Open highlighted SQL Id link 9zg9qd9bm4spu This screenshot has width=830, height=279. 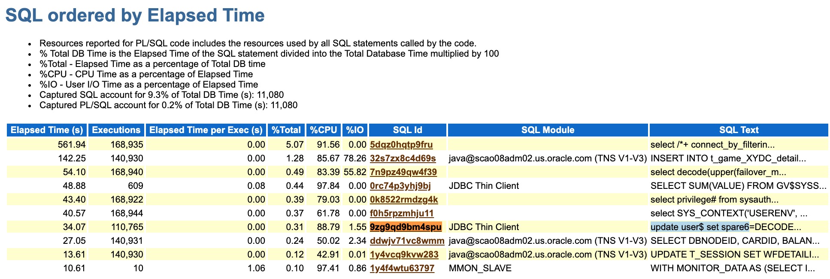(406, 227)
